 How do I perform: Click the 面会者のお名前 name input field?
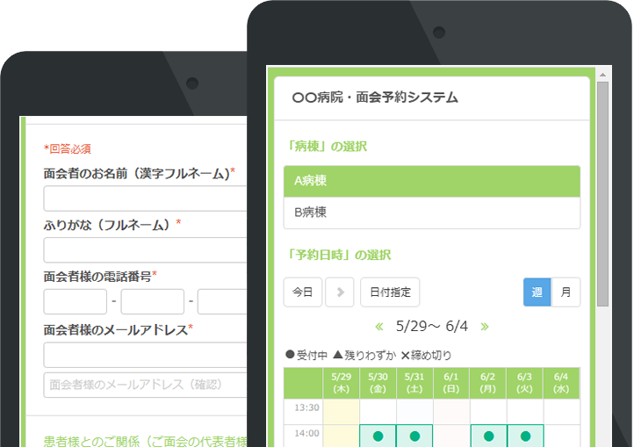tap(145, 198)
